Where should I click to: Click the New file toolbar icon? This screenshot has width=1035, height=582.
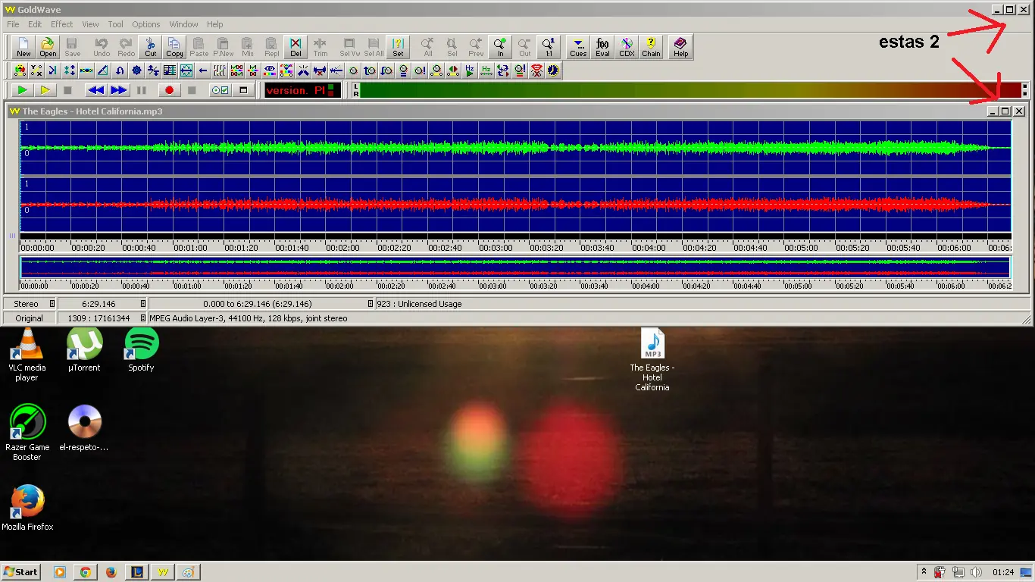pos(23,47)
